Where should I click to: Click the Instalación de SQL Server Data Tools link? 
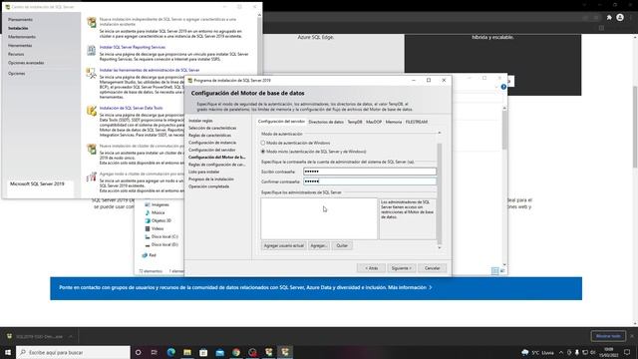click(x=131, y=108)
